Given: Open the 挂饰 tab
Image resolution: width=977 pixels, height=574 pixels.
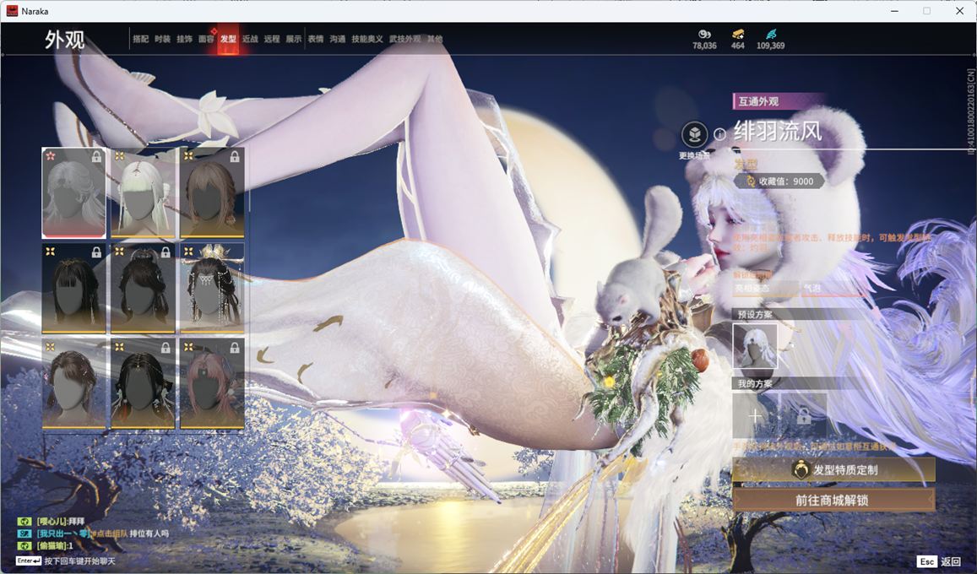Looking at the screenshot, I should point(184,39).
